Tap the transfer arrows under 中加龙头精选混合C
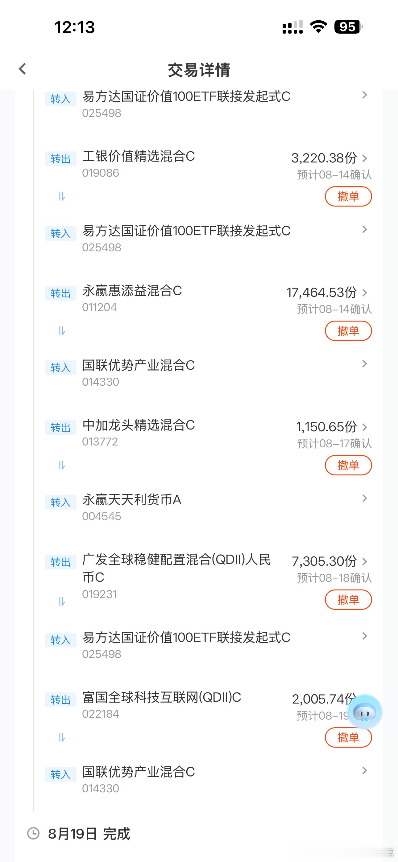 coord(62,465)
